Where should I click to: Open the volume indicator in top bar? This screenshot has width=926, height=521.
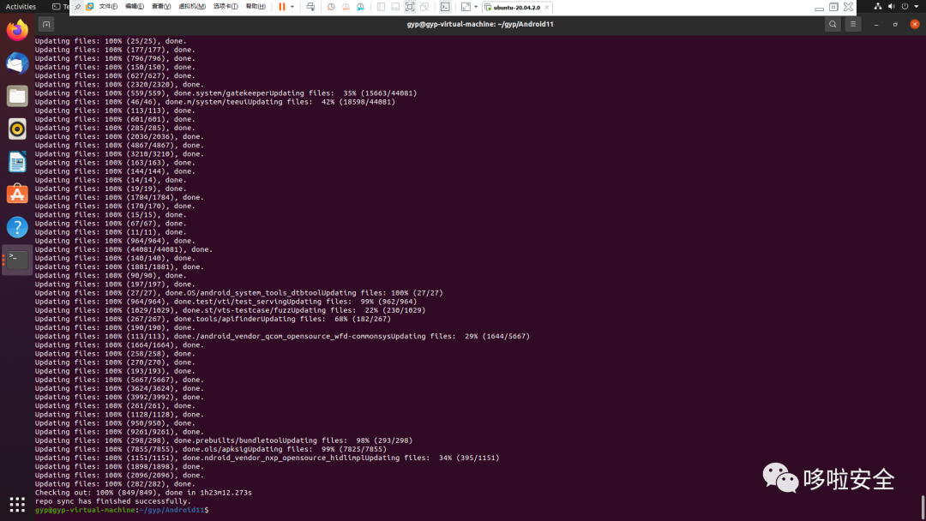[x=891, y=7]
